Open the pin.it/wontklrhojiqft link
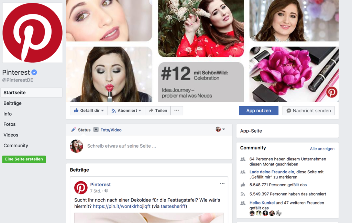Screen dimensions: 352x223 tap(122, 206)
